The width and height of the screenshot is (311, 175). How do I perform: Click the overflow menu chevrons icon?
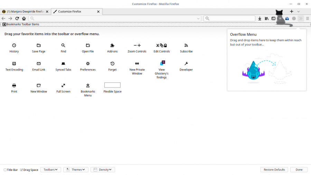(301, 18)
